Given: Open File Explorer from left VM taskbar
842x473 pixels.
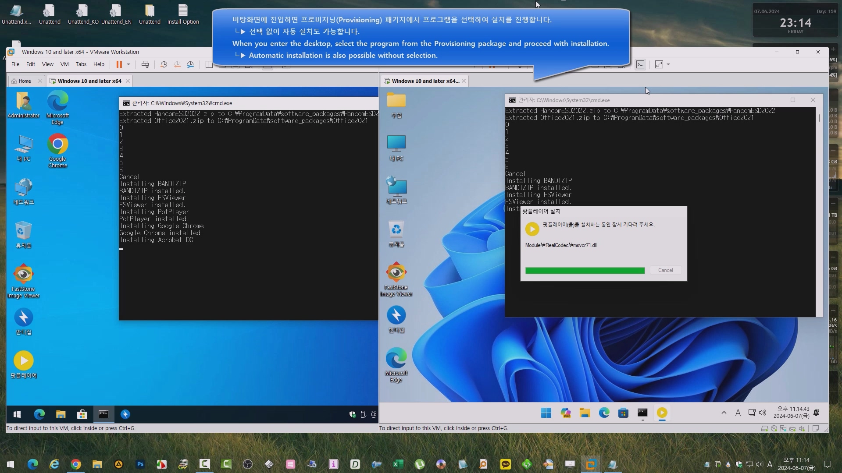Looking at the screenshot, I should click(x=61, y=414).
